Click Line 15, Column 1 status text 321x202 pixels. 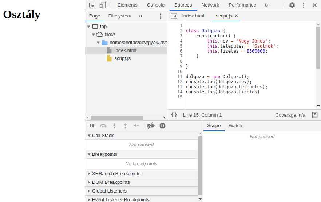pos(202,115)
